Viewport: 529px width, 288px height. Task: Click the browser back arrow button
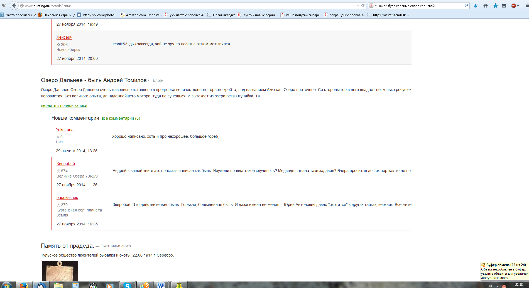click(14, 6)
